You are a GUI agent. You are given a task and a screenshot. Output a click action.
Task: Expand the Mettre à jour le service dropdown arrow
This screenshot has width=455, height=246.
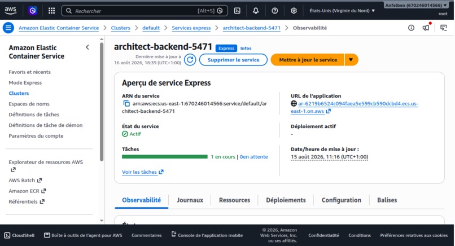tap(351, 60)
